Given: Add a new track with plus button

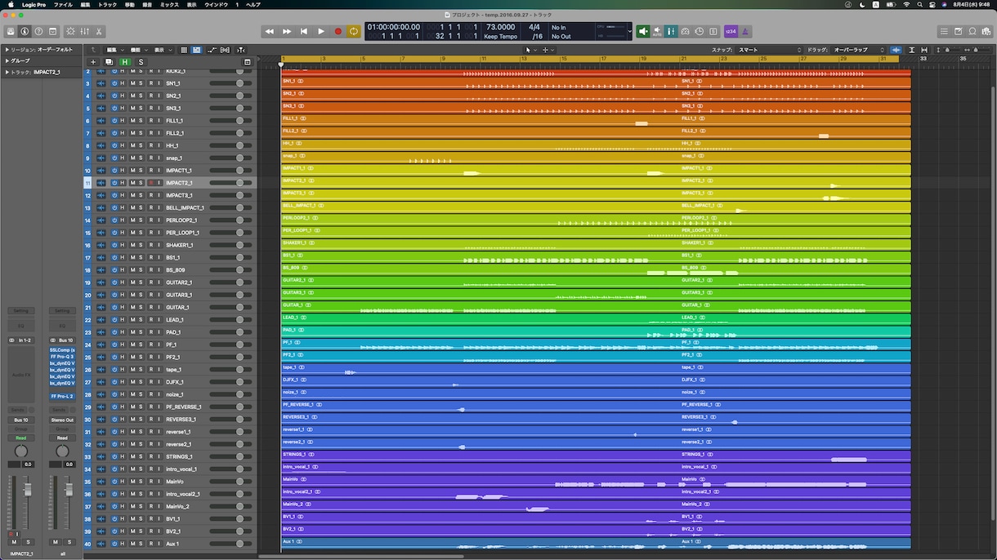Looking at the screenshot, I should (x=93, y=62).
